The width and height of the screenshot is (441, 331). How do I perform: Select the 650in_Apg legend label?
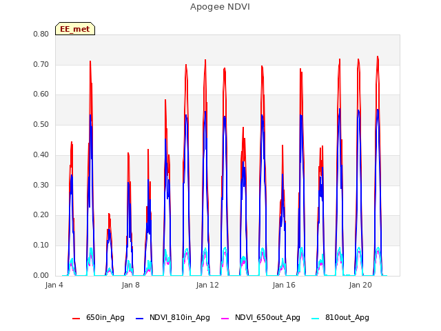tap(105, 317)
